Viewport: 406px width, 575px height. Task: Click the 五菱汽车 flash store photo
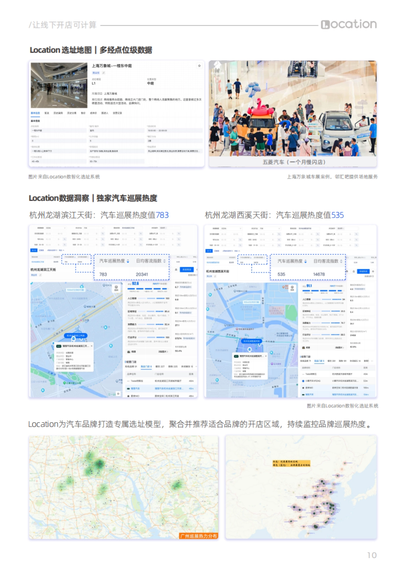[x=293, y=109]
